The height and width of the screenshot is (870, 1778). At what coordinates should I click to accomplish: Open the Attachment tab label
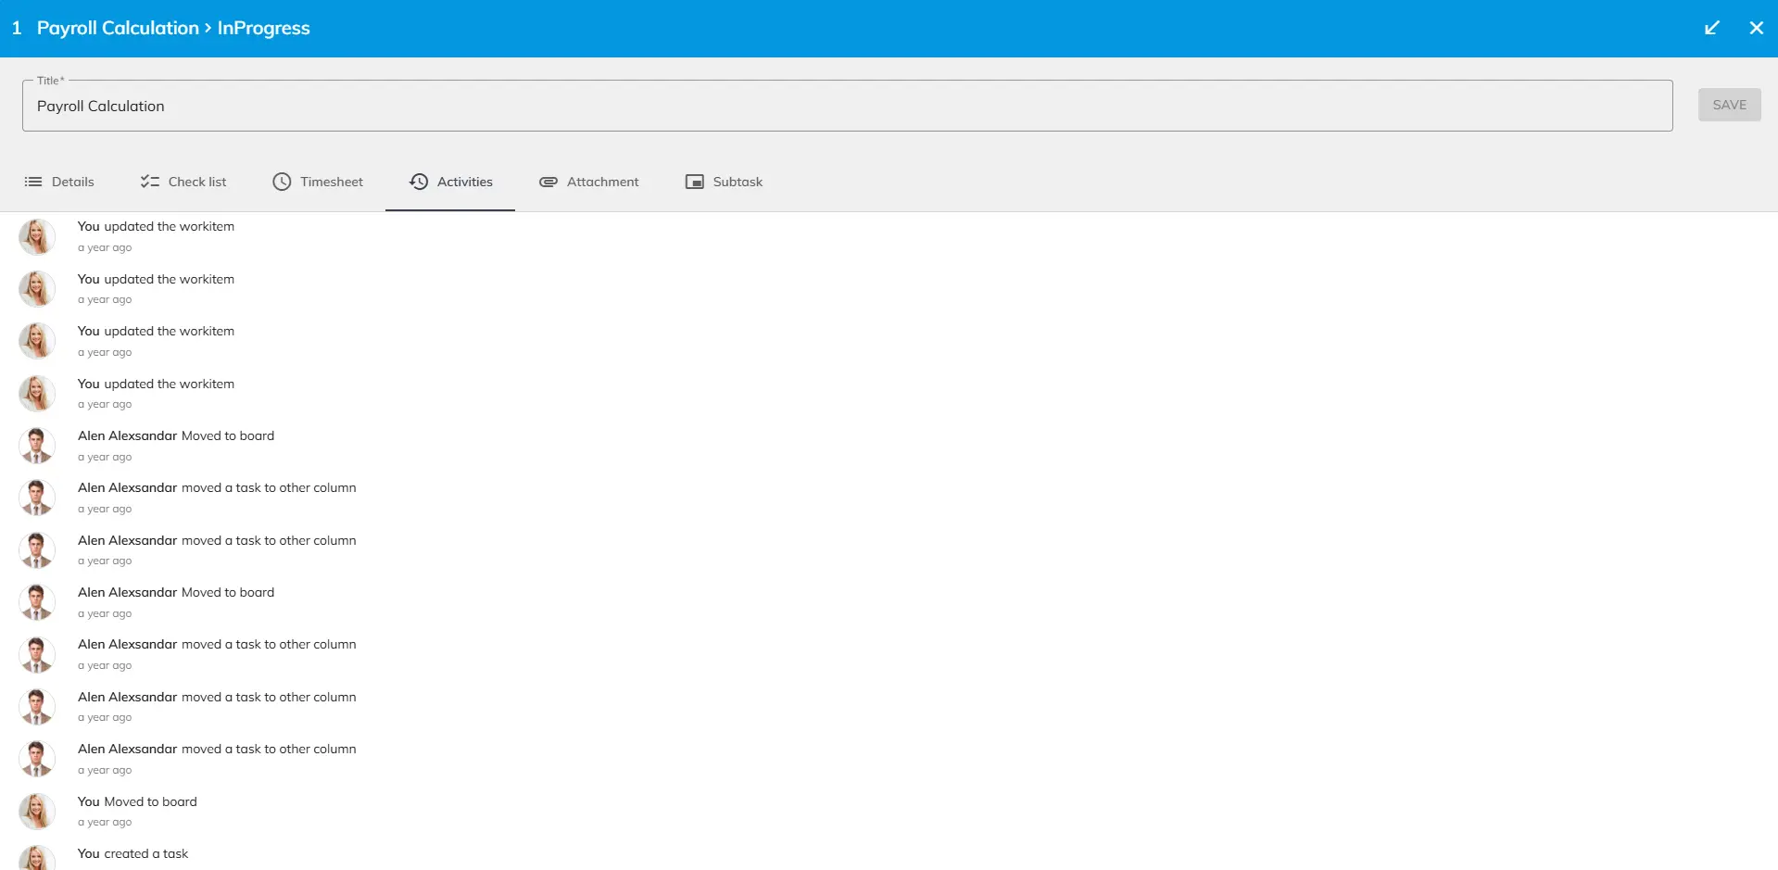point(602,182)
